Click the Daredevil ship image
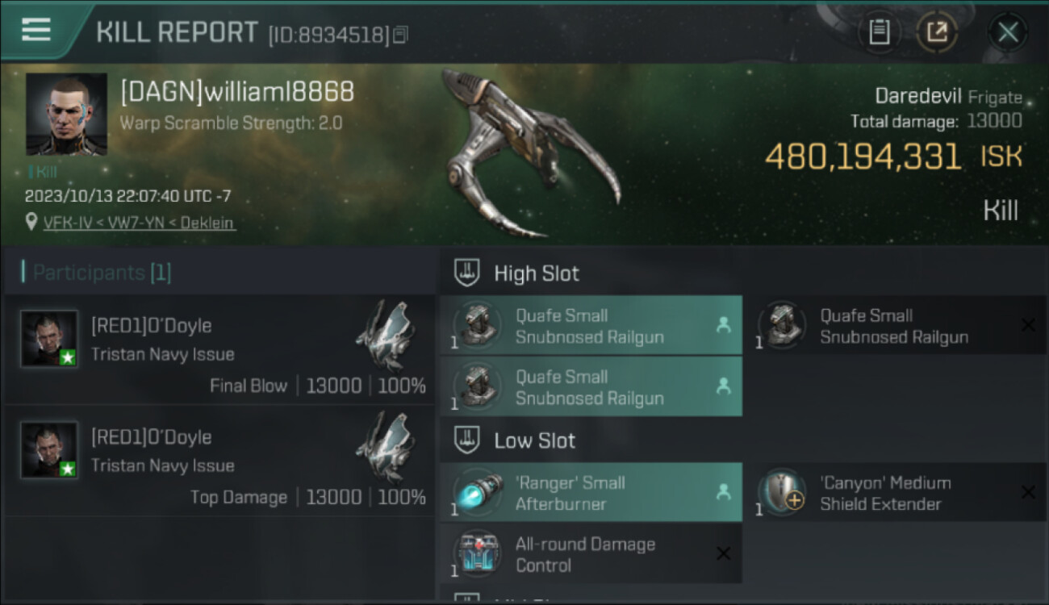Image resolution: width=1049 pixels, height=605 pixels. [530, 153]
